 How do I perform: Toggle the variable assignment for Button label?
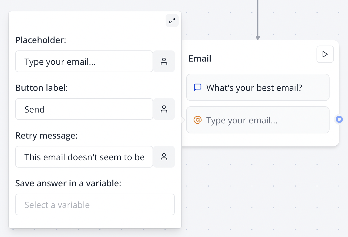coord(164,109)
